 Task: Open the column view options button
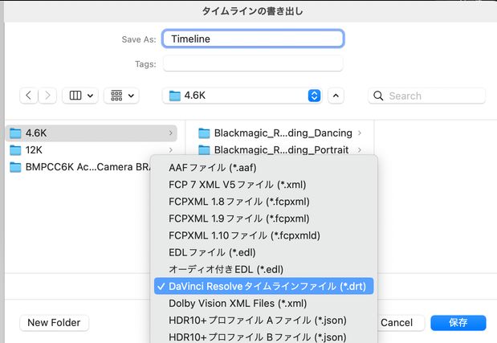80,96
